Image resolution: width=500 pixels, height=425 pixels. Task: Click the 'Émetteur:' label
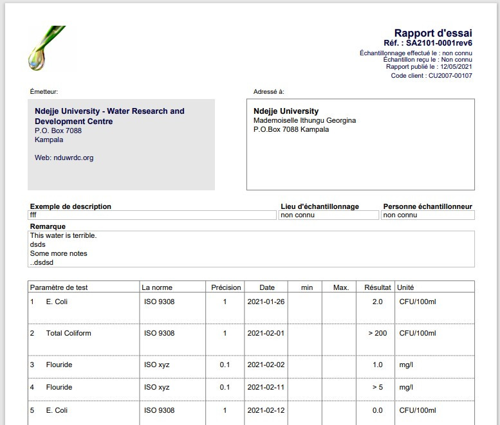coord(44,92)
